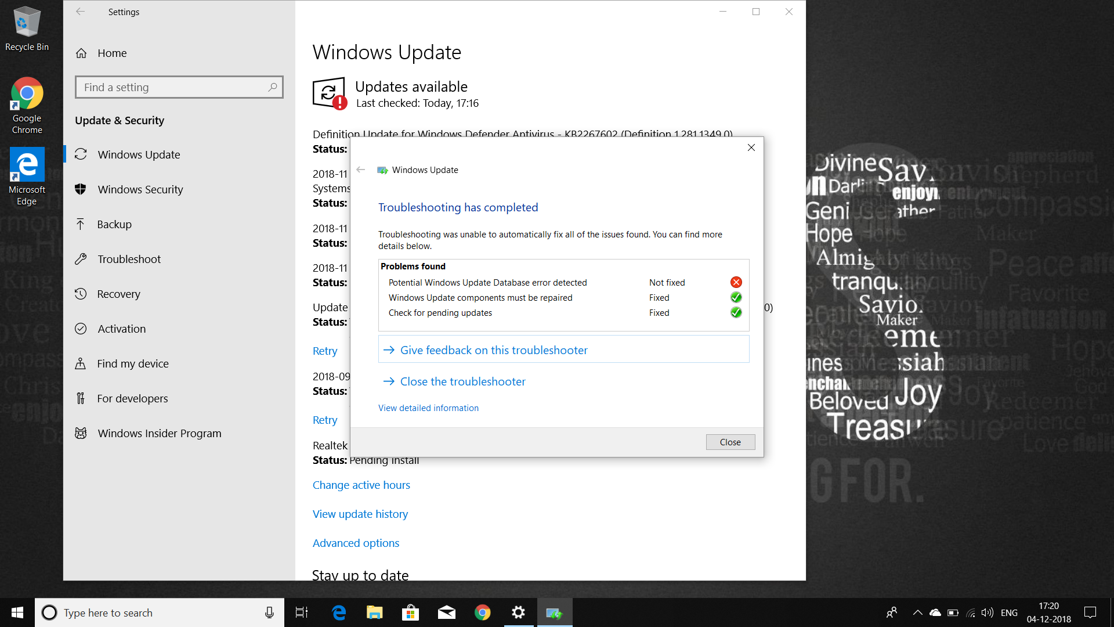Screen dimensions: 1114x627
Task: Open File Explorer from taskbar
Action: 375,612
